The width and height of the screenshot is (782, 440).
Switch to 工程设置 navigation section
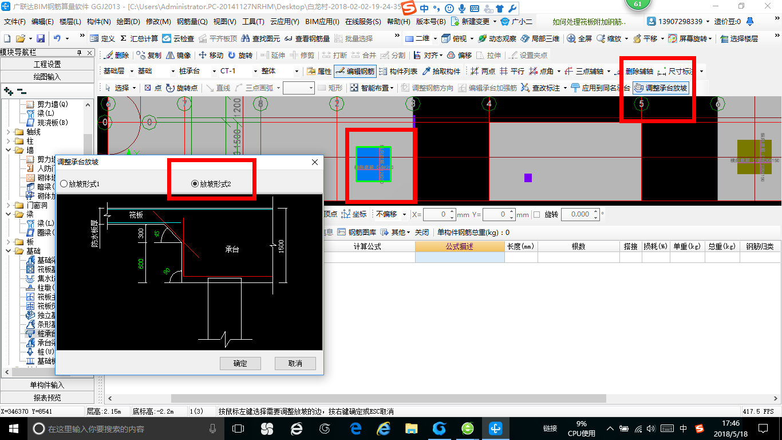point(47,64)
